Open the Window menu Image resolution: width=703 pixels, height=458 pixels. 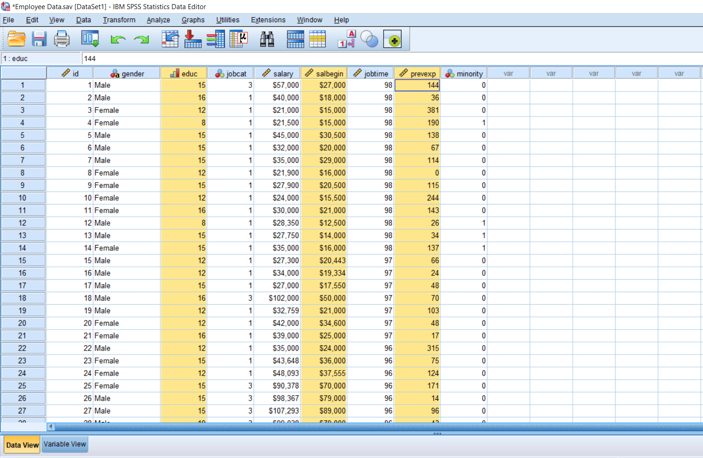pyautogui.click(x=310, y=20)
